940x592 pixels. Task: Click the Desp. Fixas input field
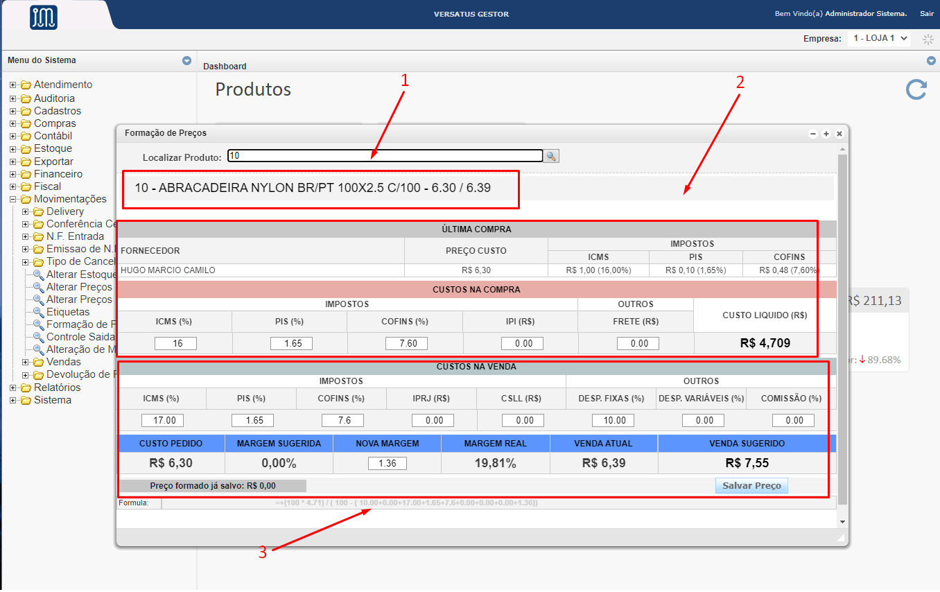tap(613, 420)
